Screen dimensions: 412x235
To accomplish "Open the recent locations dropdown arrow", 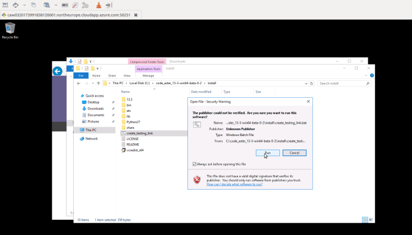I will click(93, 84).
